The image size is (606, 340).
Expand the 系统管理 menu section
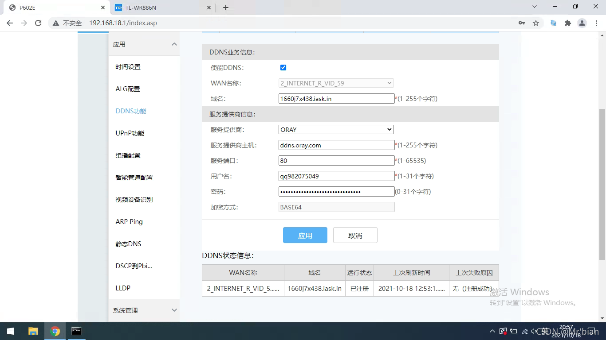coord(144,310)
